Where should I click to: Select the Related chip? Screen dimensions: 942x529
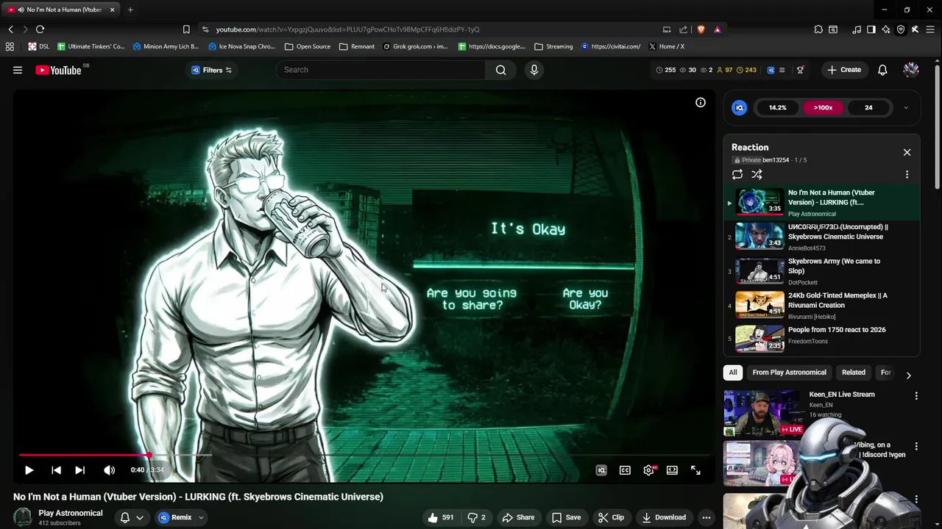(x=854, y=373)
